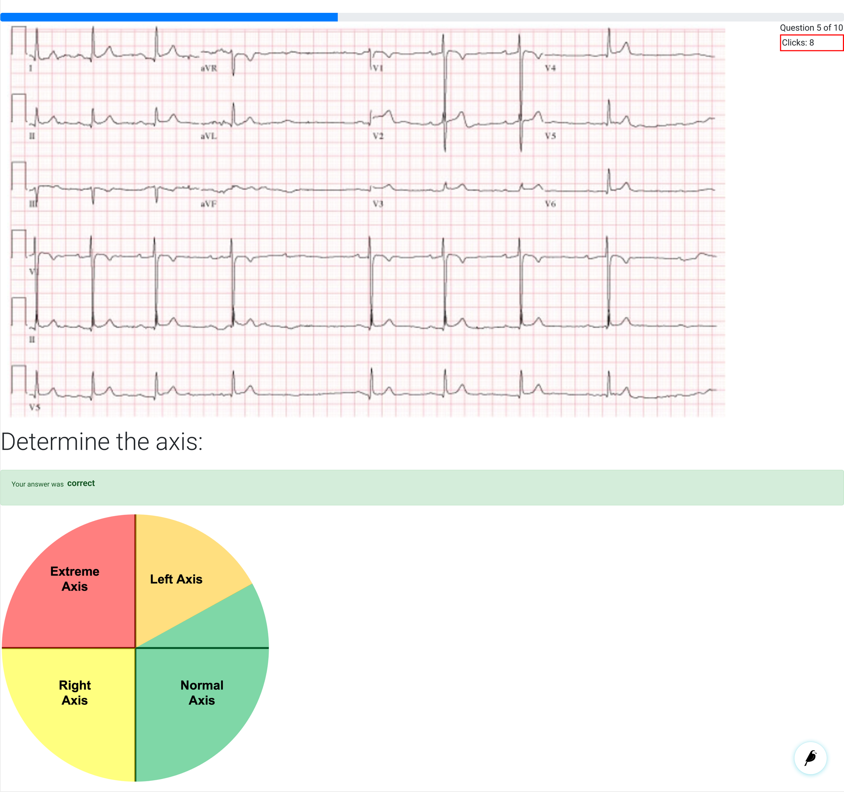844x792 pixels.
Task: Click the aVL lead label on ECG
Action: point(209,136)
